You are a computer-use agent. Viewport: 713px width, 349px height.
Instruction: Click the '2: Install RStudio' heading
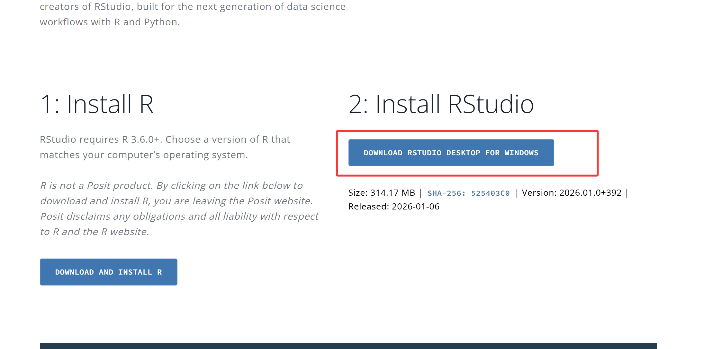coord(441,104)
